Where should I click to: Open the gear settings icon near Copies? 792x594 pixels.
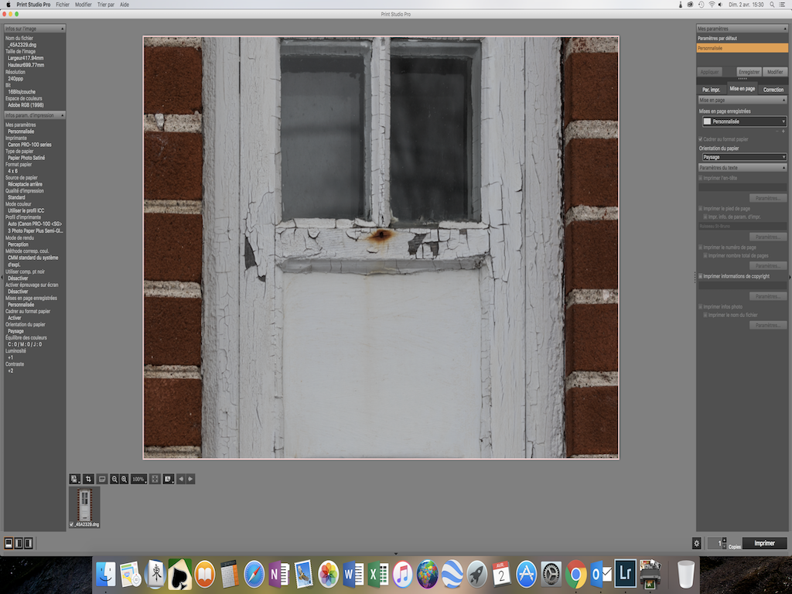[696, 543]
